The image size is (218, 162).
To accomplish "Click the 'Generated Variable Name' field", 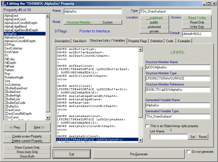I will pos(177,105).
